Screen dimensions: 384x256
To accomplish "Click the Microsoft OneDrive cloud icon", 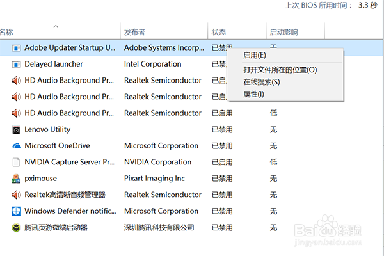I will (x=17, y=146).
